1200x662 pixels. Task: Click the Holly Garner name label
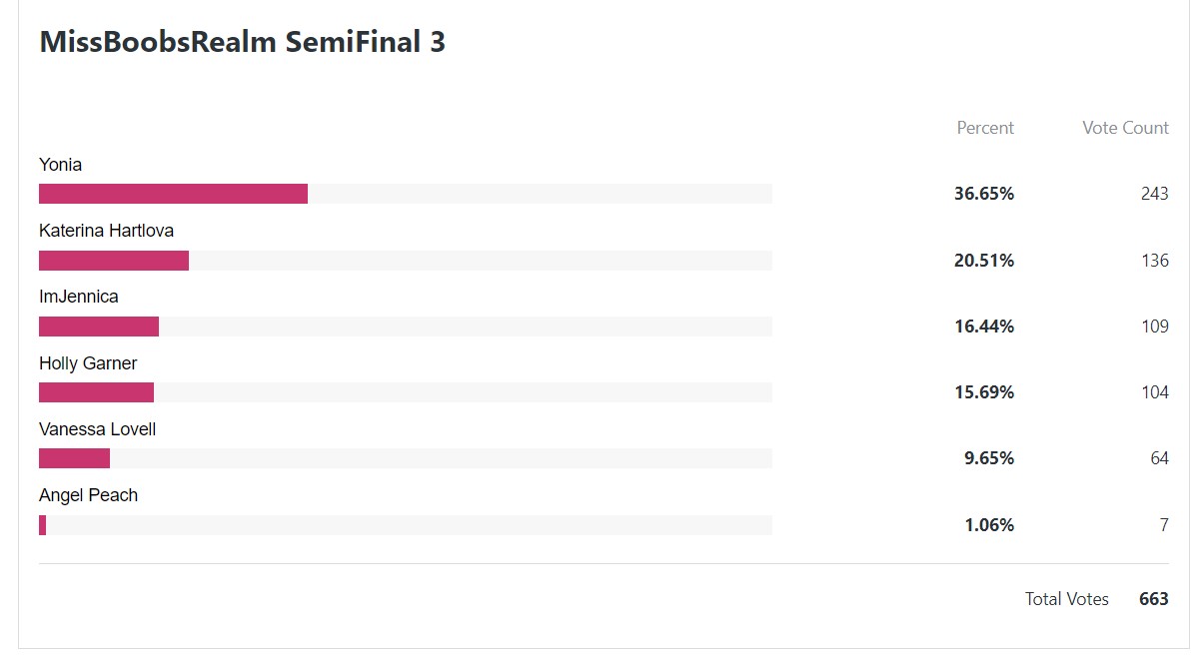tap(88, 363)
